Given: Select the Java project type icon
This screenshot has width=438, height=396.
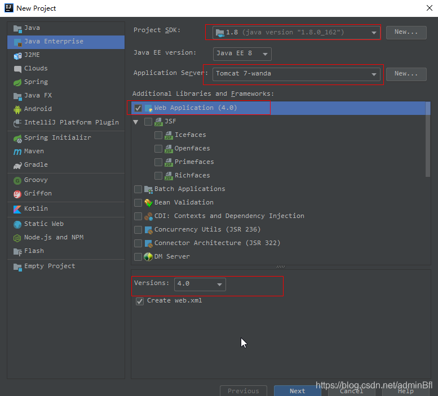Looking at the screenshot, I should coord(17,29).
